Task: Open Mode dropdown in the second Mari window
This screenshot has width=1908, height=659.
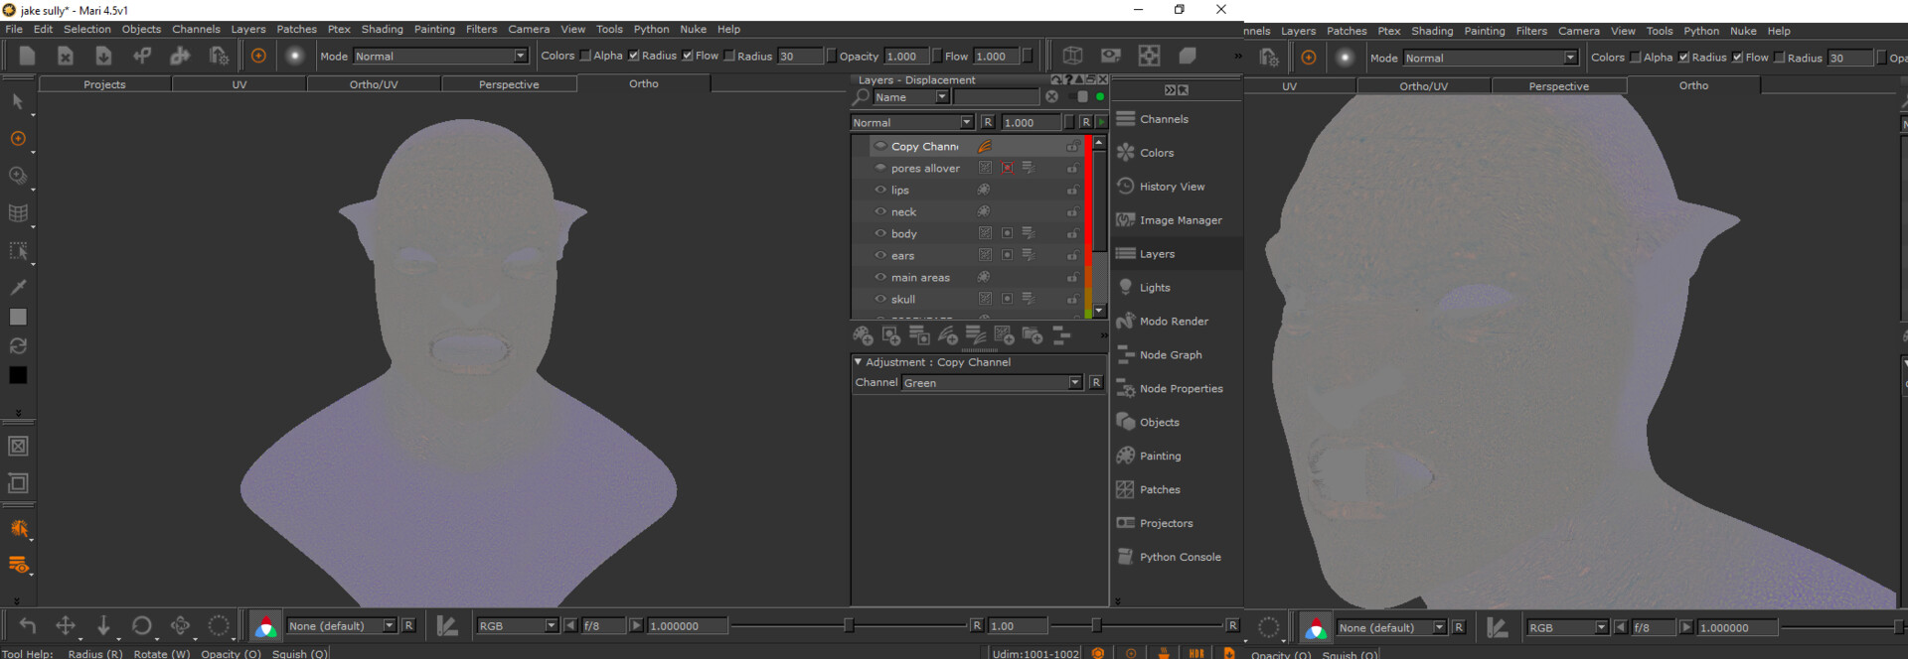Action: [1491, 59]
